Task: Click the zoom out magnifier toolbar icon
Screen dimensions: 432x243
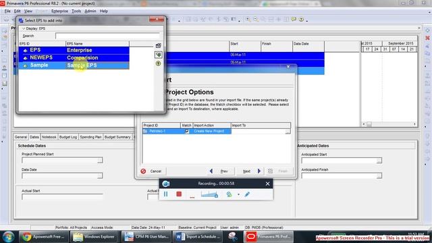Action: 256,20
